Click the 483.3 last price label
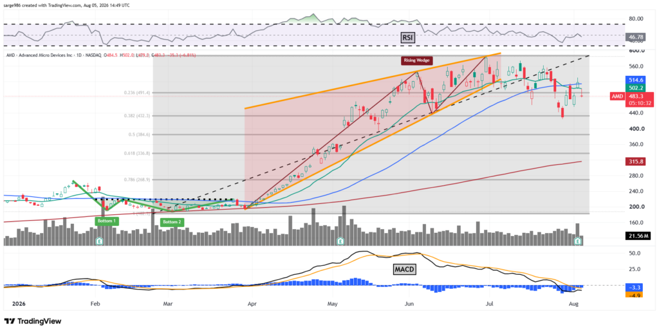The width and height of the screenshot is (659, 332). coord(637,97)
